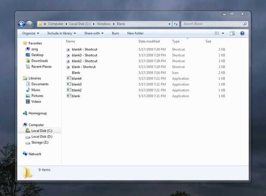Select the blank2 - Shortcut file name
This screenshot has height=196, width=266.
[85, 61]
